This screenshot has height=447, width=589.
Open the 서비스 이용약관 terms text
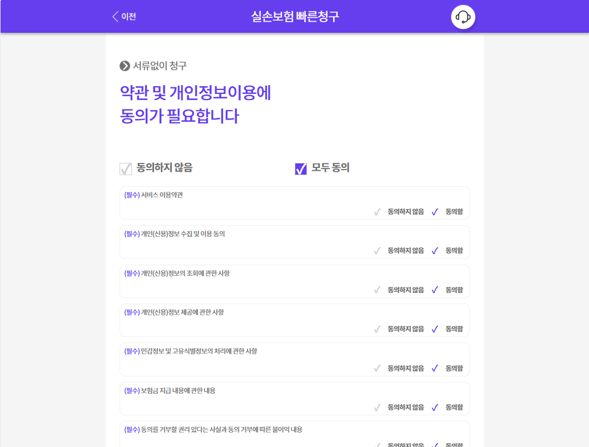pyautogui.click(x=162, y=195)
